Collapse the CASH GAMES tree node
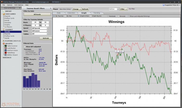The width and height of the screenshot is (182, 108). [x=2, y=14]
